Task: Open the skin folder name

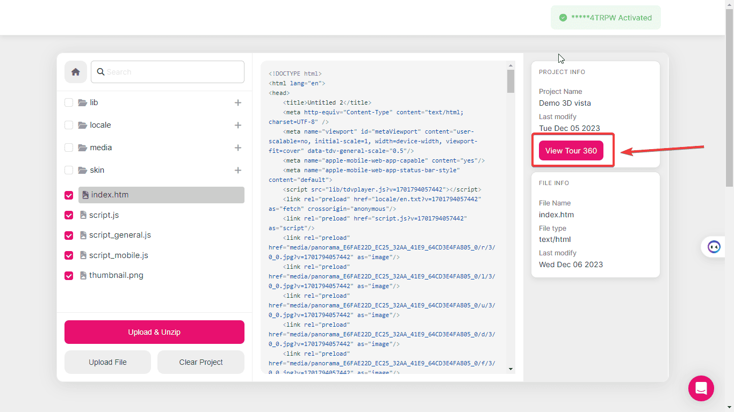Action: point(97,170)
